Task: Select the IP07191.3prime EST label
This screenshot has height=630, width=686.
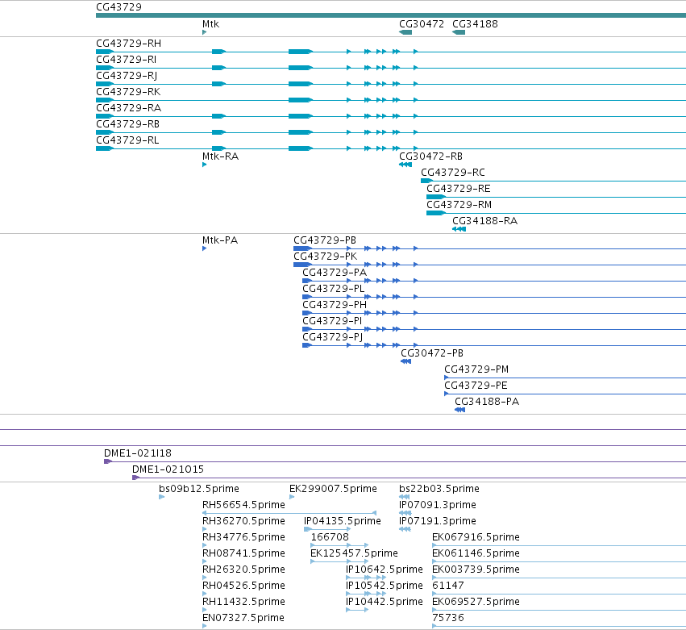Action: 438,522
